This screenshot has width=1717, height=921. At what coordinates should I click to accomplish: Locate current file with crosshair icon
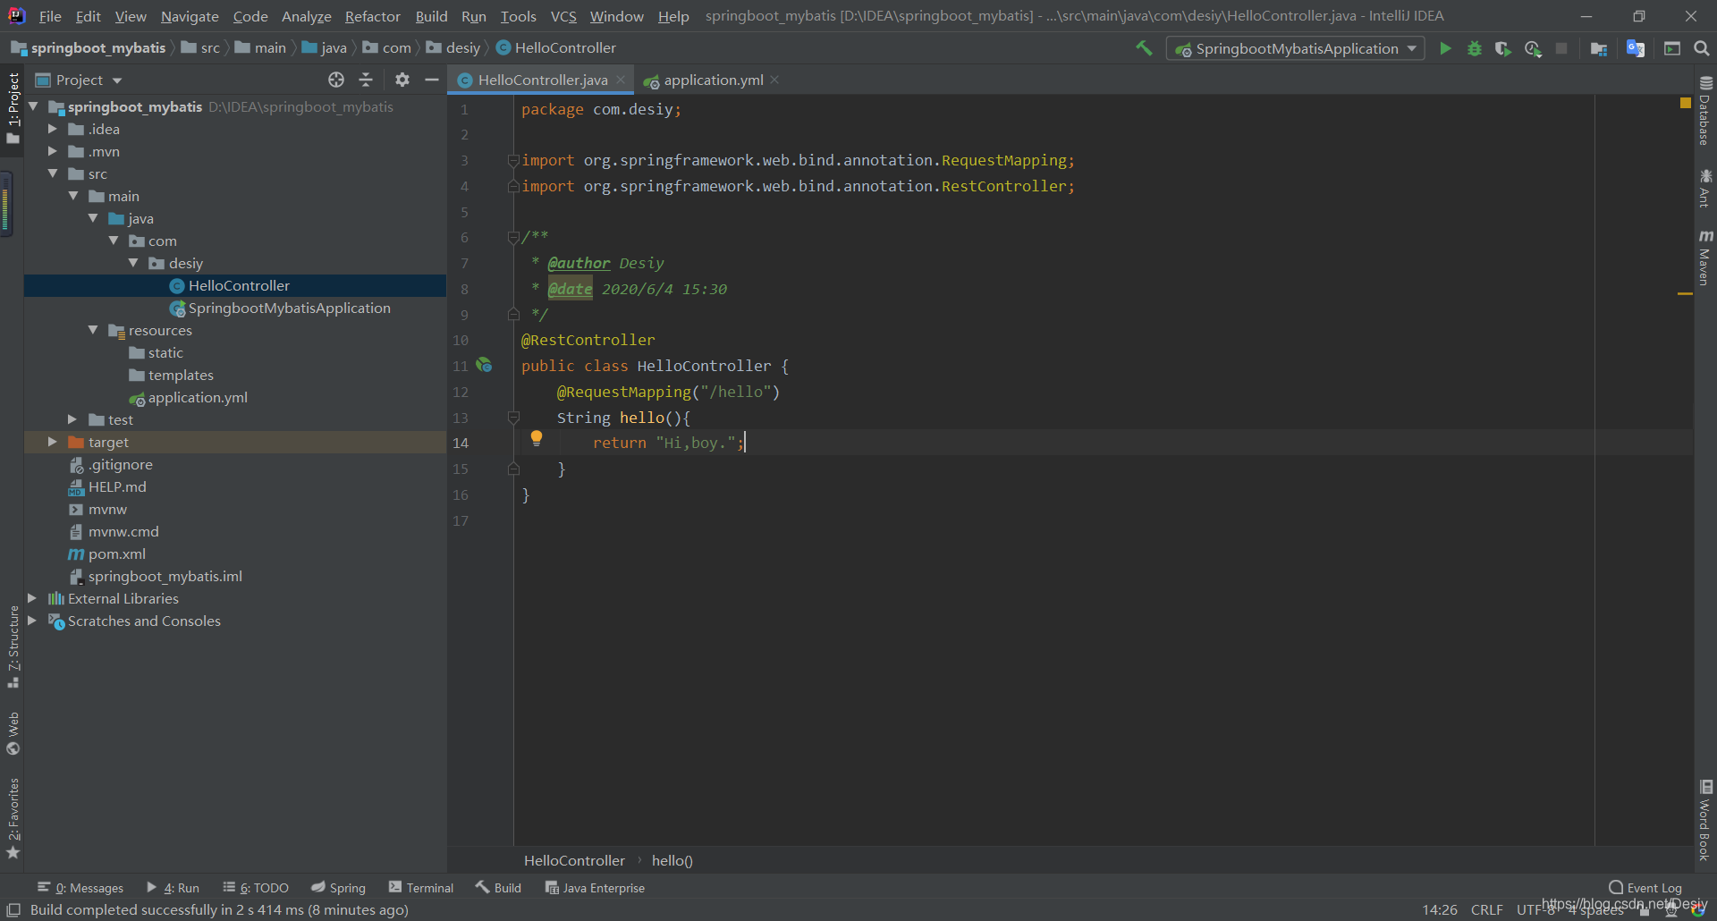336,80
